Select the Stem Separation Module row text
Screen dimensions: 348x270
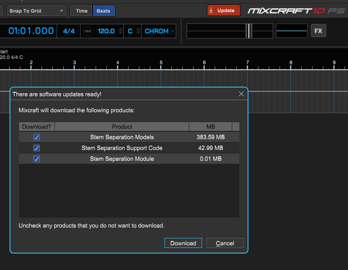tap(122, 159)
